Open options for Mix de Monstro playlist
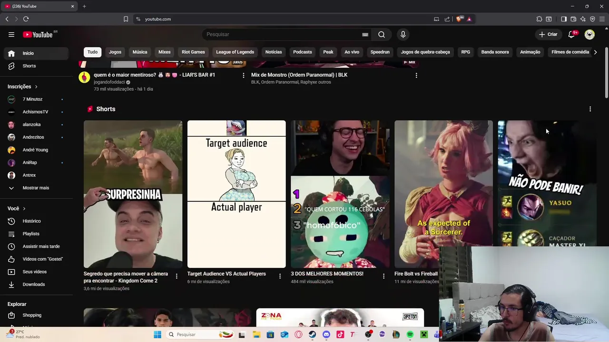Screen dimensions: 609x342 [416, 75]
